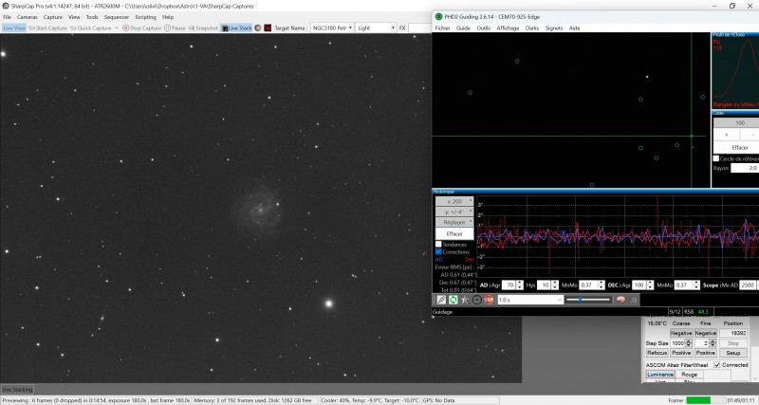Click the round histogram icon after Live Stack
The image size is (759, 405).
(x=258, y=28)
